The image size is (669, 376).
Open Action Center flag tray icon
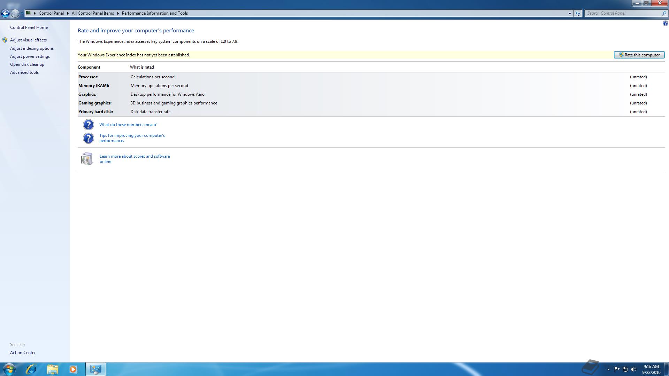pos(617,369)
